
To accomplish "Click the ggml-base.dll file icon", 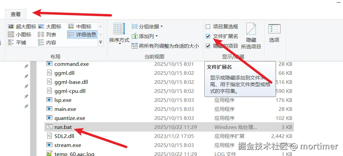I will pos(49,82).
